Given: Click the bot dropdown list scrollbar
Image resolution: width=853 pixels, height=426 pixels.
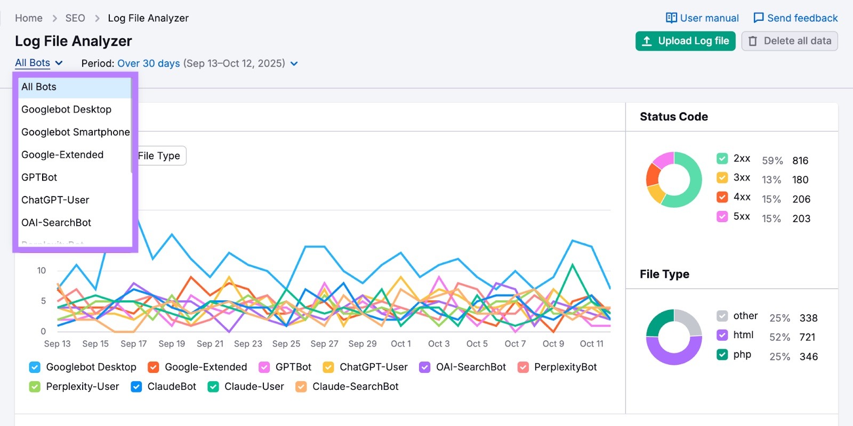Looking at the screenshot, I should coord(132,125).
